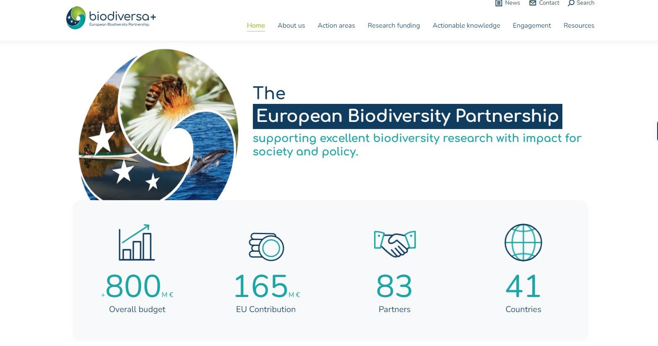Click the circular bee and dolphin hero image
Viewport: 658px width, 346px height.
click(158, 124)
